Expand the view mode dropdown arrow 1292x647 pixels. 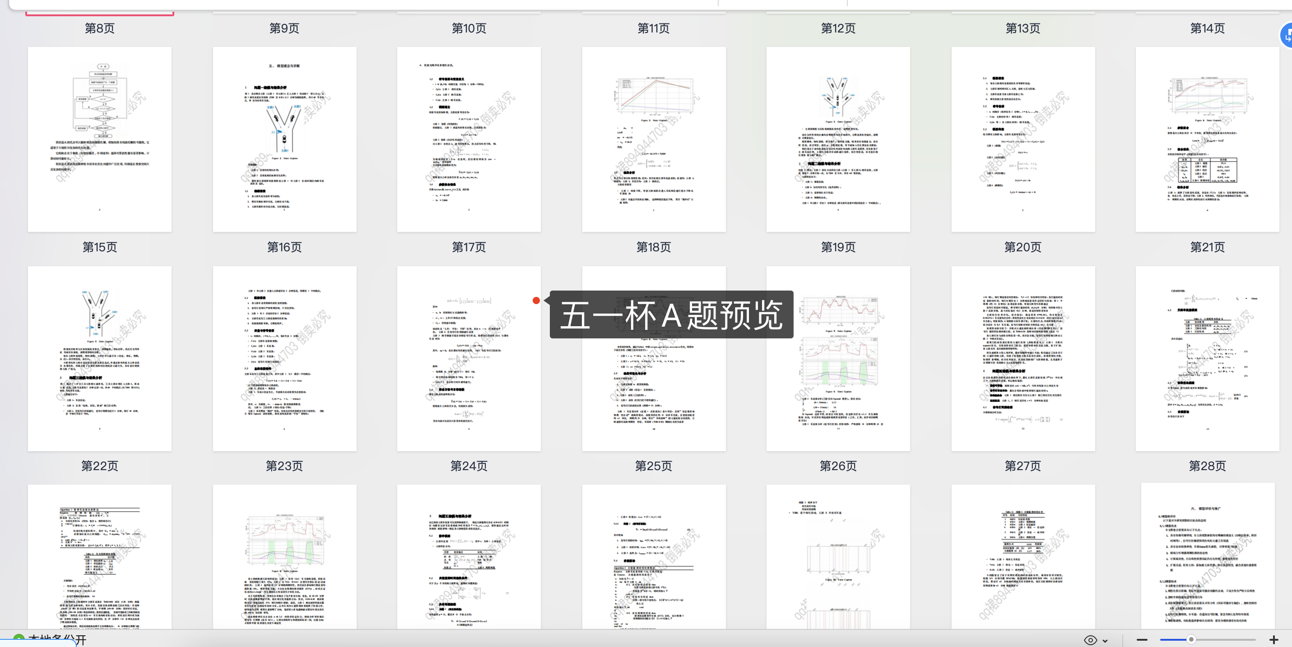1105,641
